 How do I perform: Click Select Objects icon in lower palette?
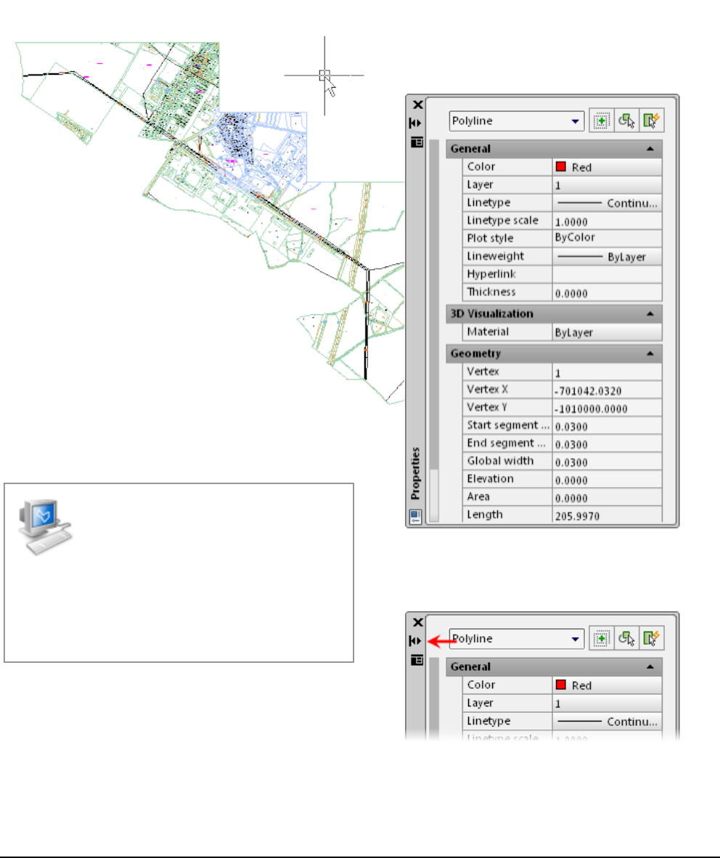click(x=626, y=639)
